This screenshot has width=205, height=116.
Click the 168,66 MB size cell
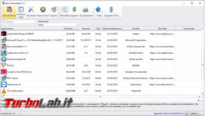[70, 91]
